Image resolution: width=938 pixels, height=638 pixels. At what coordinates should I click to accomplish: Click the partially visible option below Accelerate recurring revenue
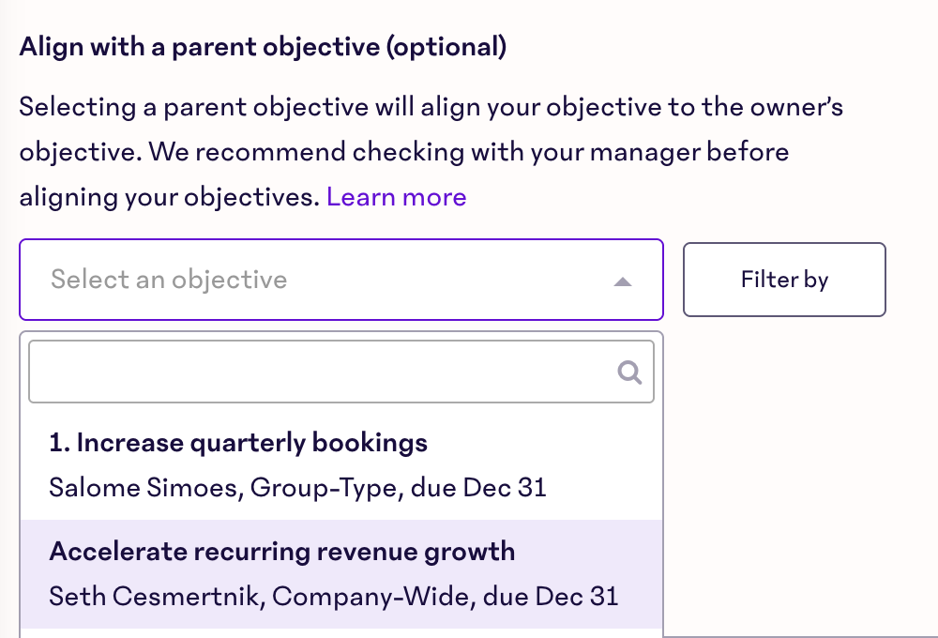pyautogui.click(x=340, y=633)
